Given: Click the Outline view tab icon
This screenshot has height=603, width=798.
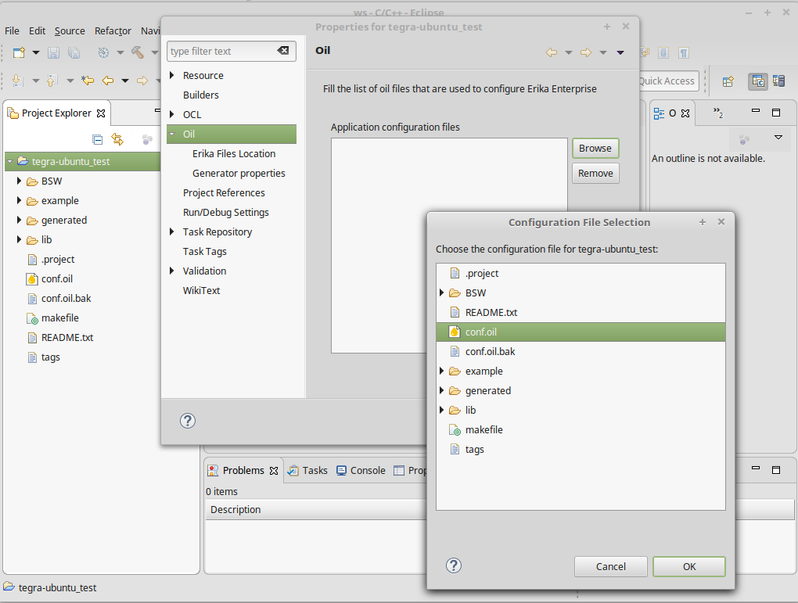Looking at the screenshot, I should (659, 113).
